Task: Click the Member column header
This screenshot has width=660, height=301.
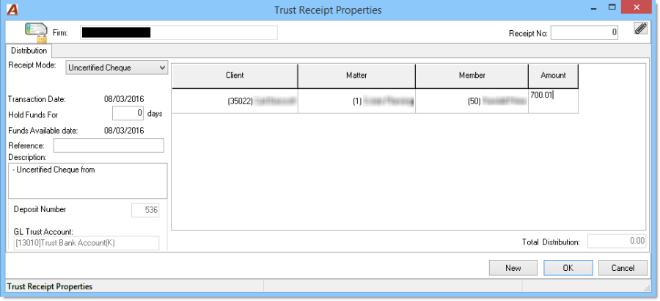Action: [x=472, y=76]
